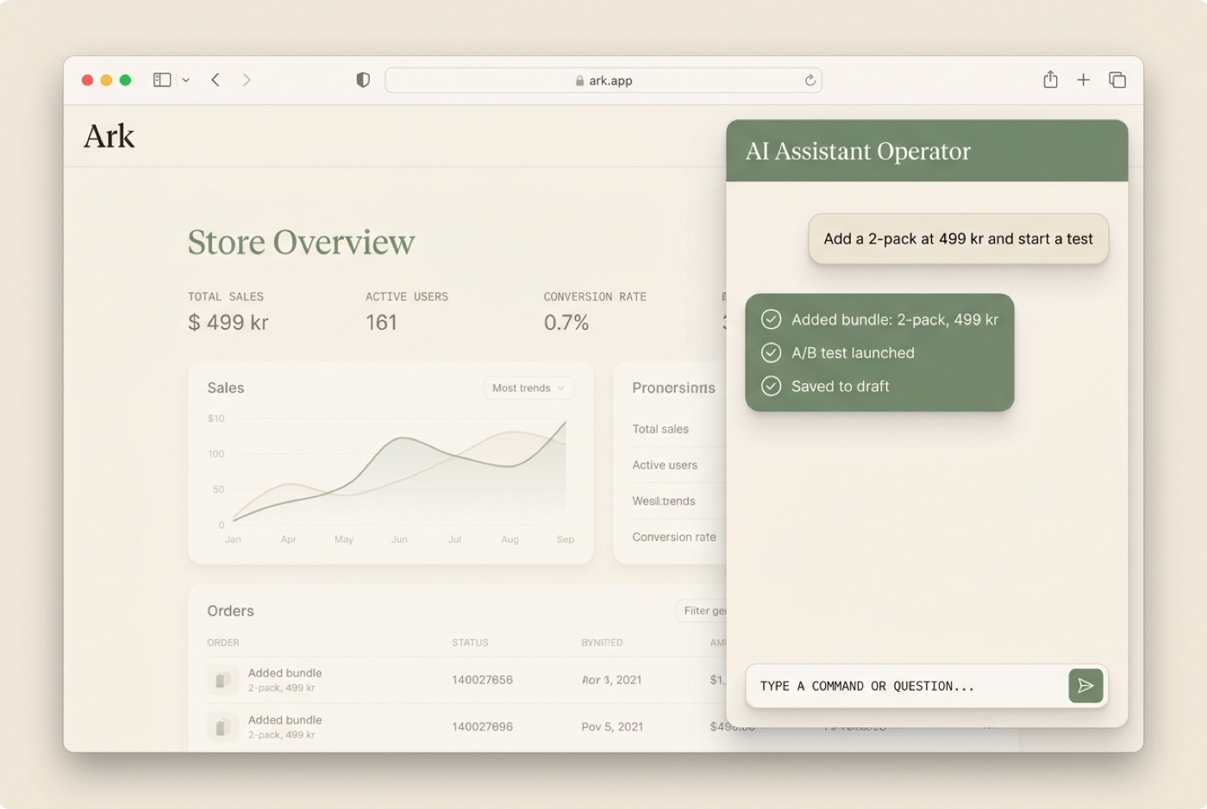Go forward with the right arrow
Viewport: 1207px width, 809px height.
coord(247,80)
